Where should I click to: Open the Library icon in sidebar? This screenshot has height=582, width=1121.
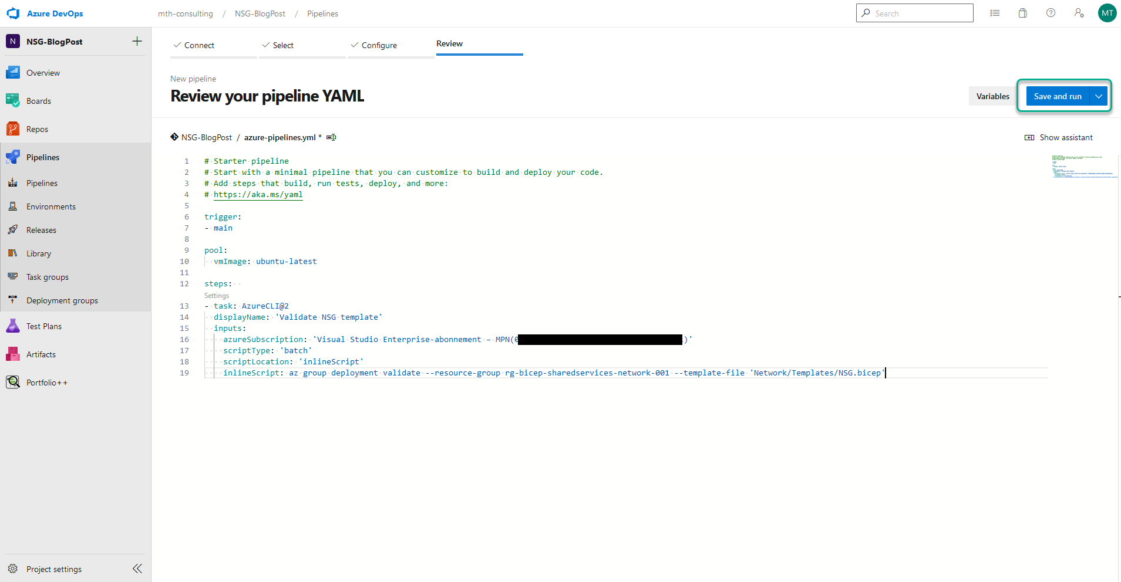[x=13, y=253]
